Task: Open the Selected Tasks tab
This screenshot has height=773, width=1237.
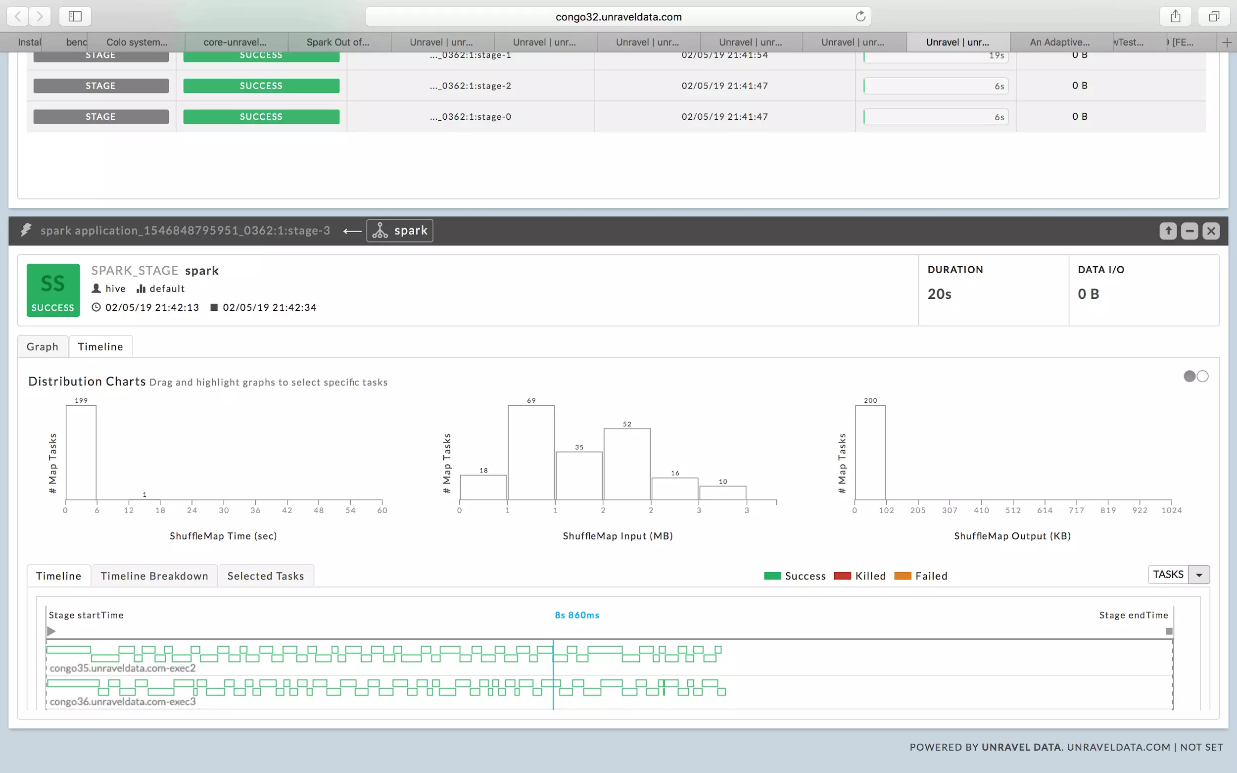Action: click(x=265, y=576)
